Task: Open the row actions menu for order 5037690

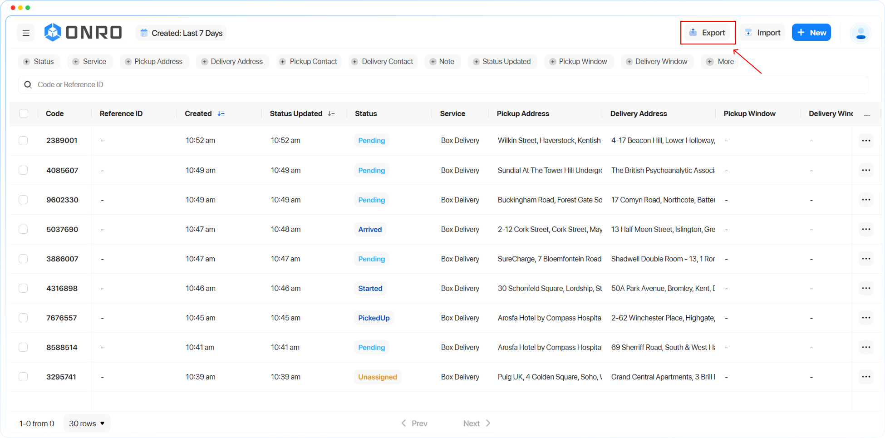Action: [866, 229]
